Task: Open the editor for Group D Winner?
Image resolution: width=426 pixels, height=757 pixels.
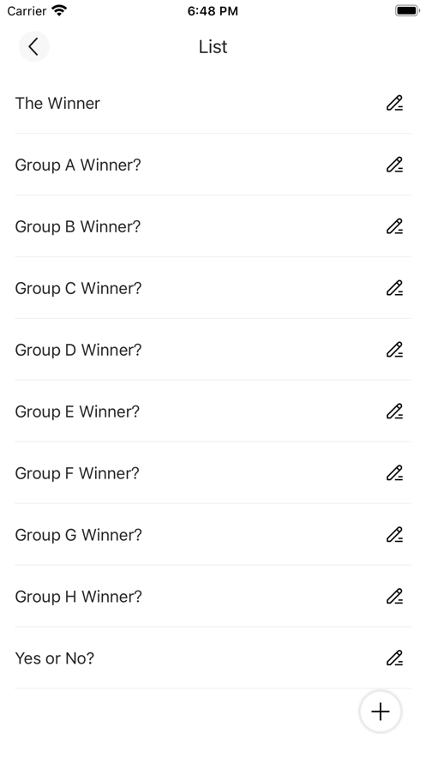Action: pyautogui.click(x=394, y=350)
